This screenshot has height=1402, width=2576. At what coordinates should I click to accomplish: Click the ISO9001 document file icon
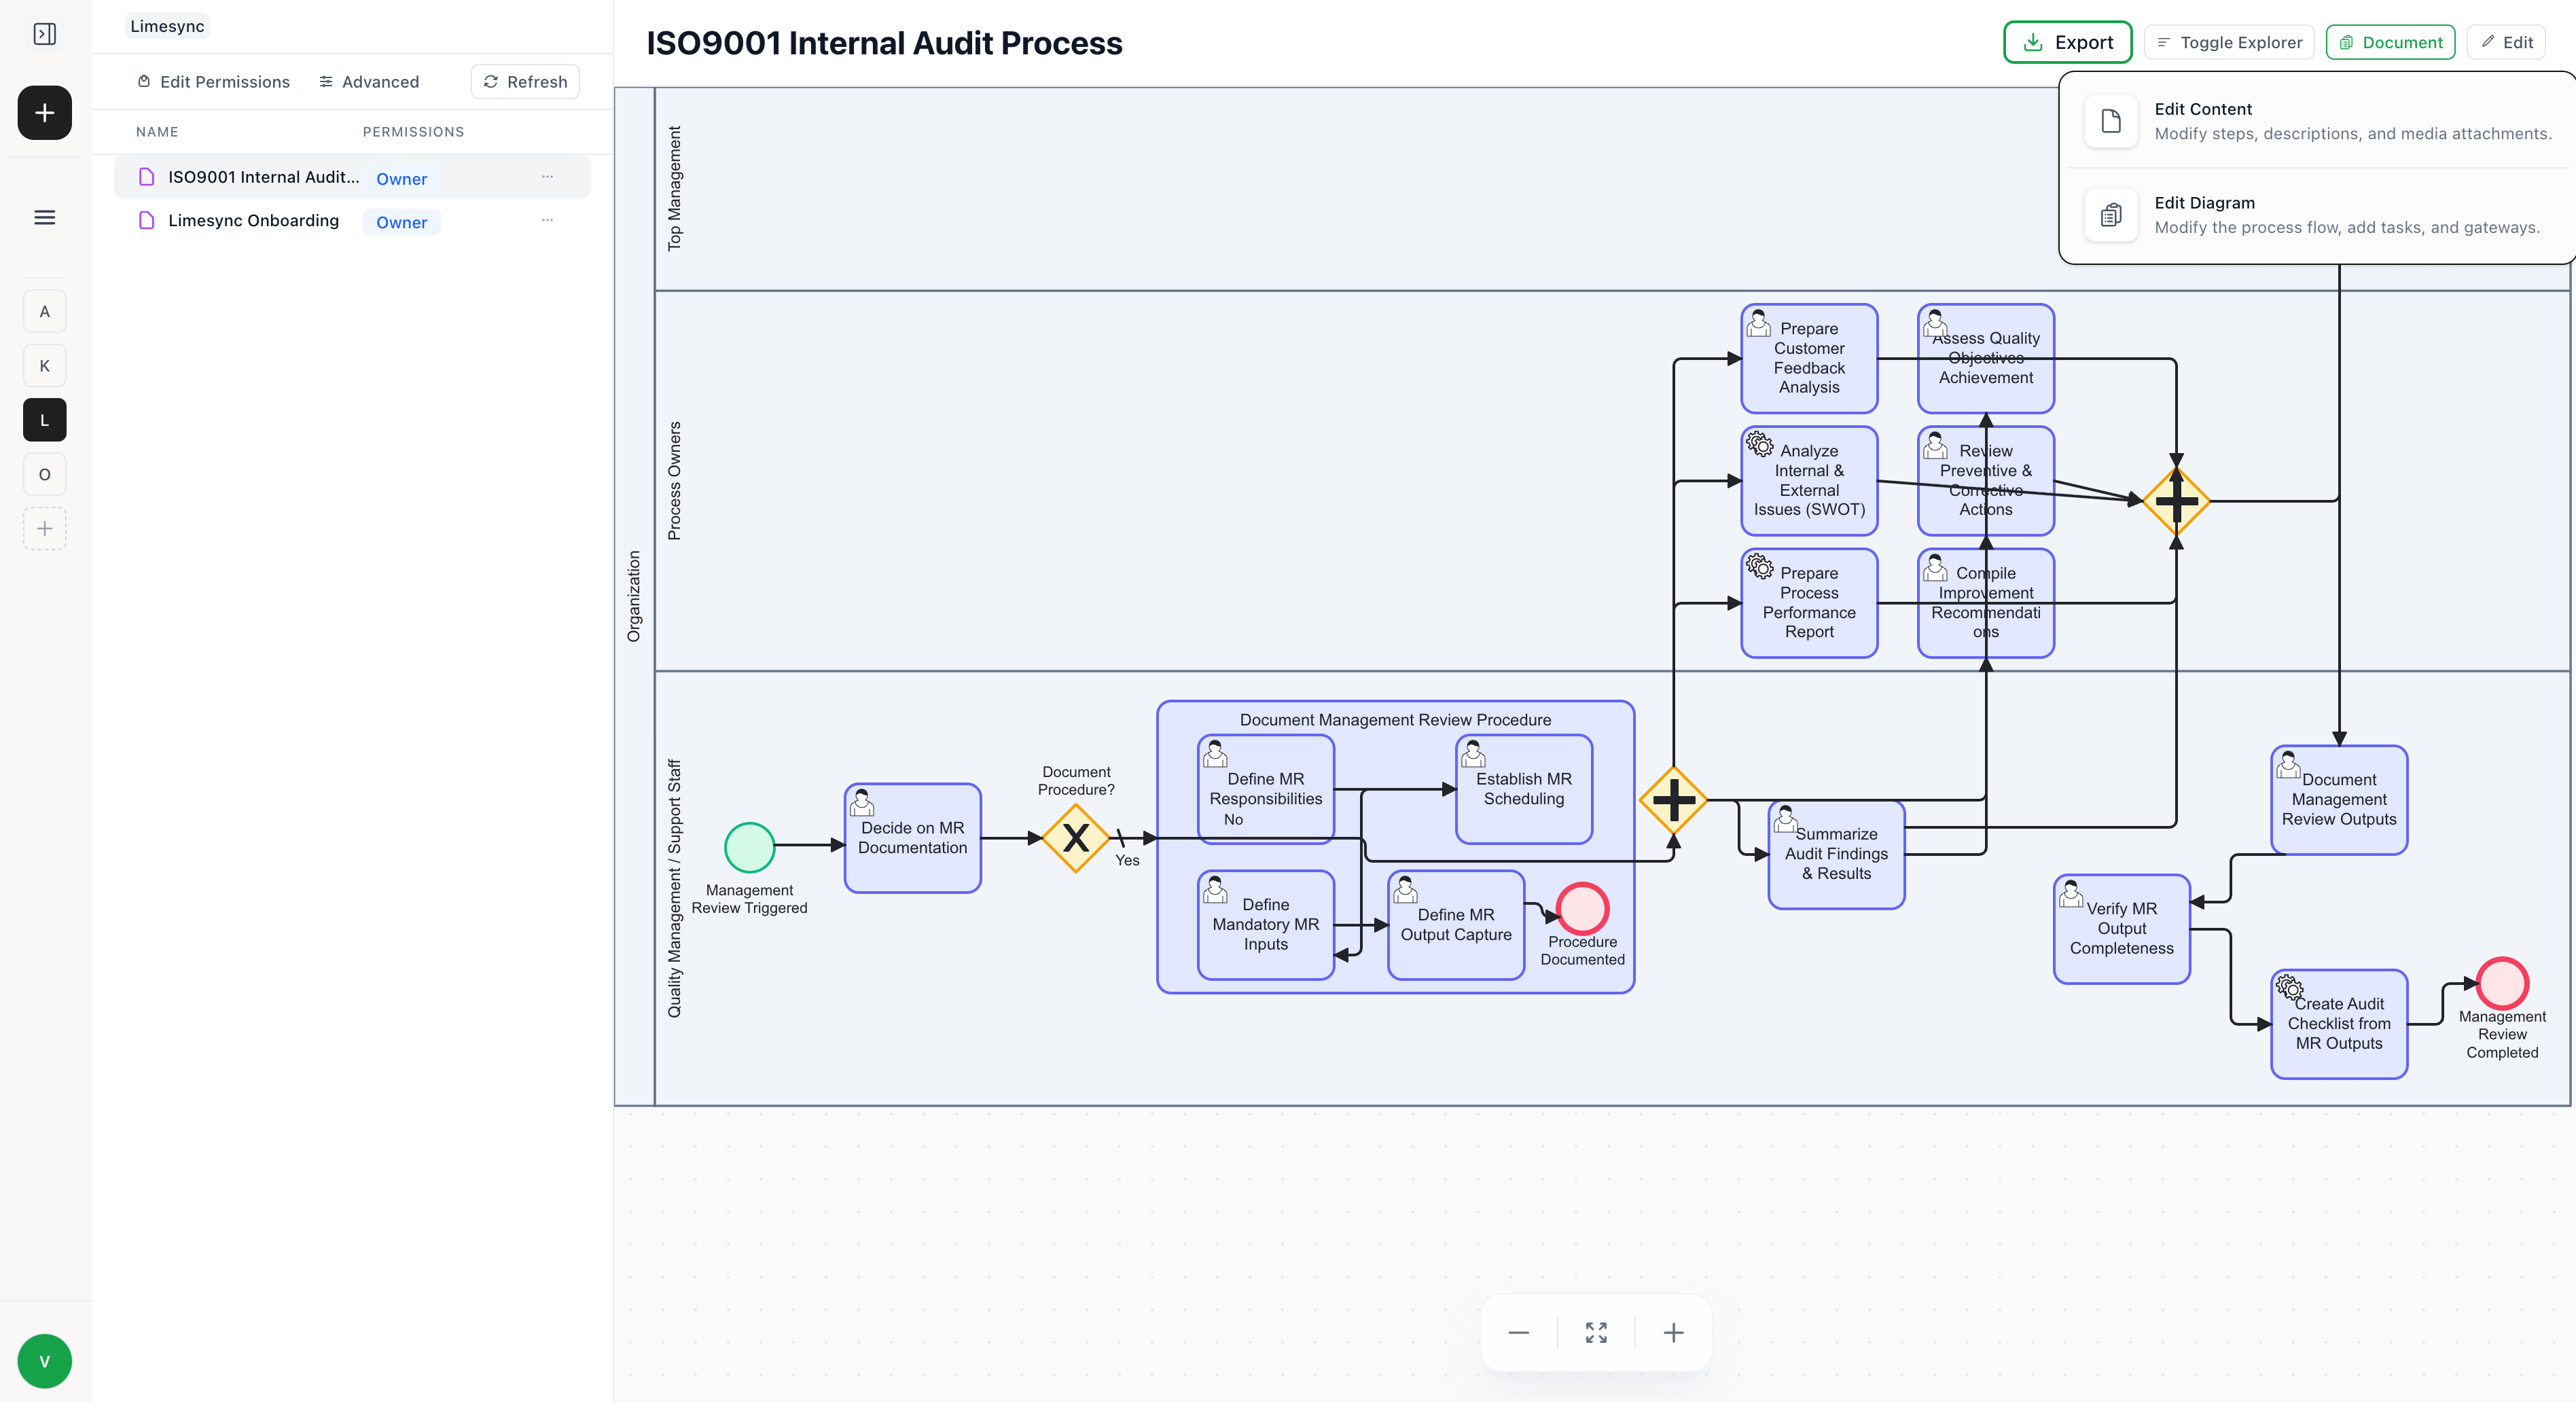[148, 176]
